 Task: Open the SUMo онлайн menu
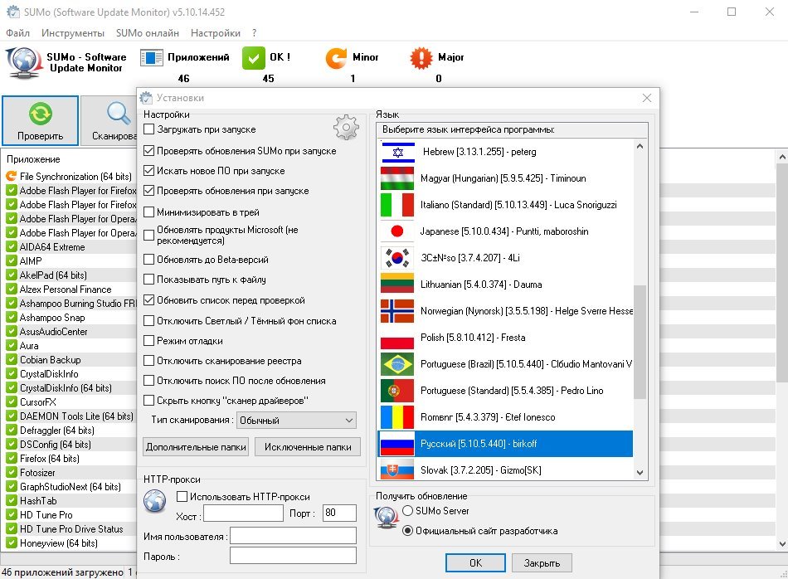(x=148, y=33)
